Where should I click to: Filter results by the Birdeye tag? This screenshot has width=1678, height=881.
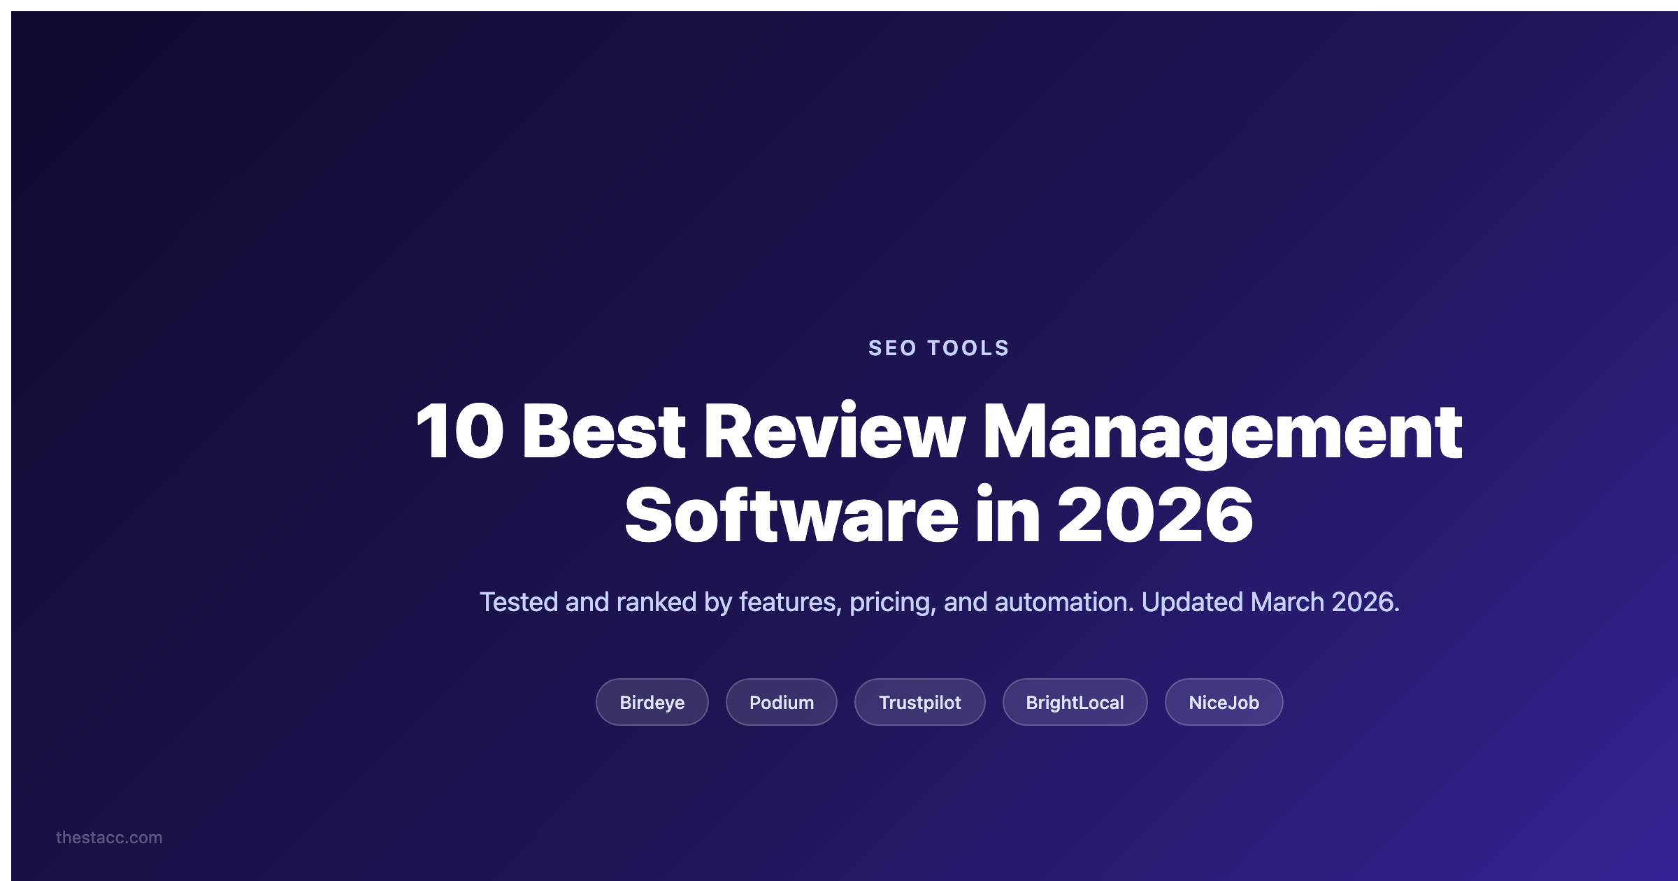(x=652, y=702)
